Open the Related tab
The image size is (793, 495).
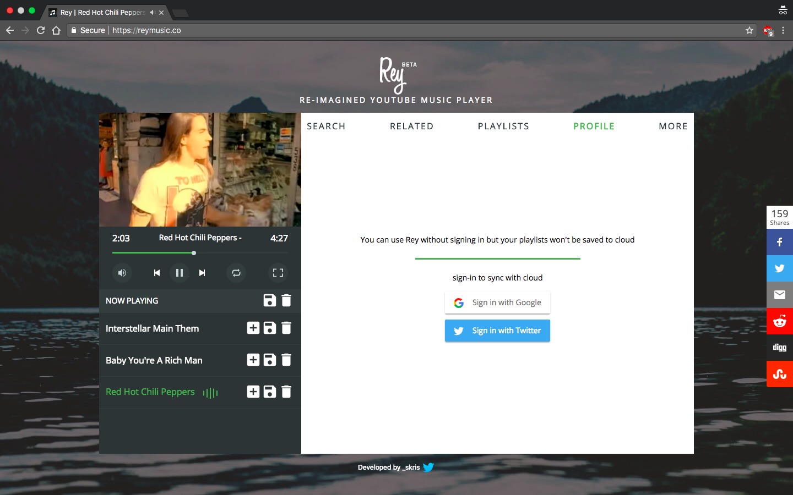pos(411,126)
